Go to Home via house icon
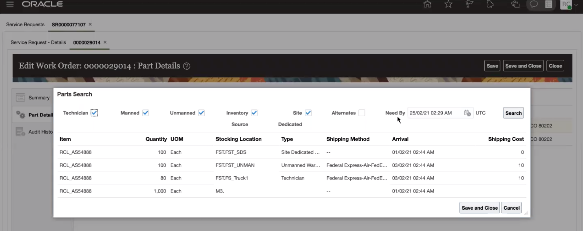 [427, 4]
